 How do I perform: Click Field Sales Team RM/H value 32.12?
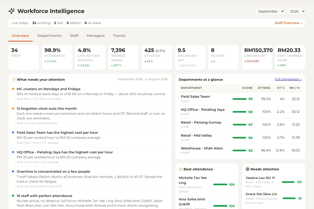(296, 99)
